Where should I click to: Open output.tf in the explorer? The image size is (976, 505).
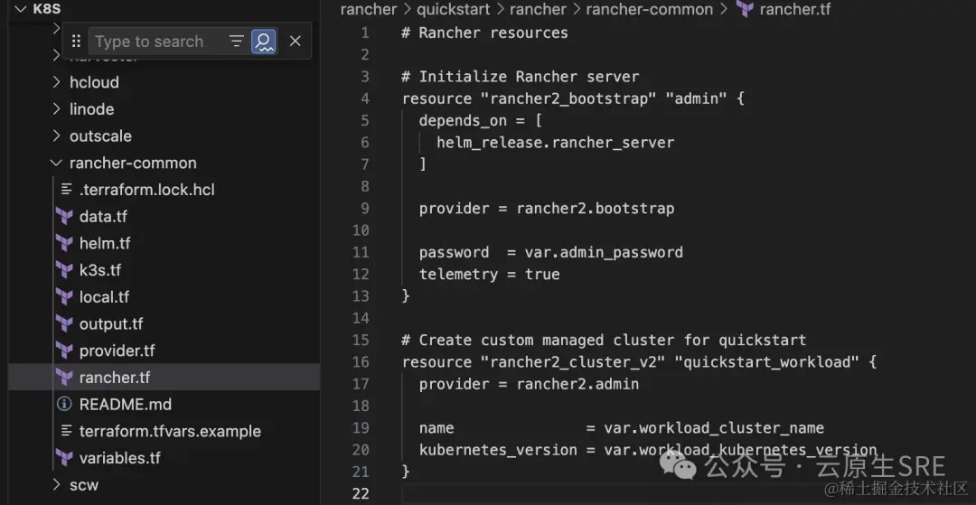coord(111,324)
